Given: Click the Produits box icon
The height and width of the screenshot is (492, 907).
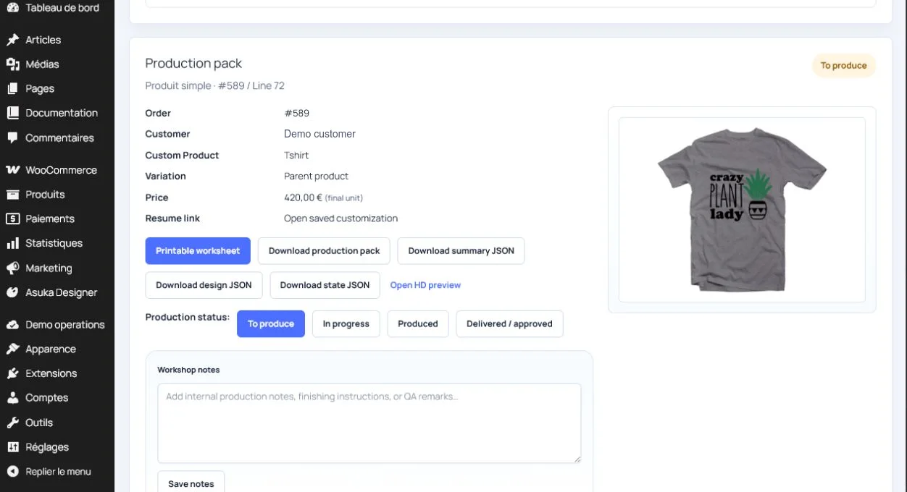Looking at the screenshot, I should pyautogui.click(x=12, y=195).
